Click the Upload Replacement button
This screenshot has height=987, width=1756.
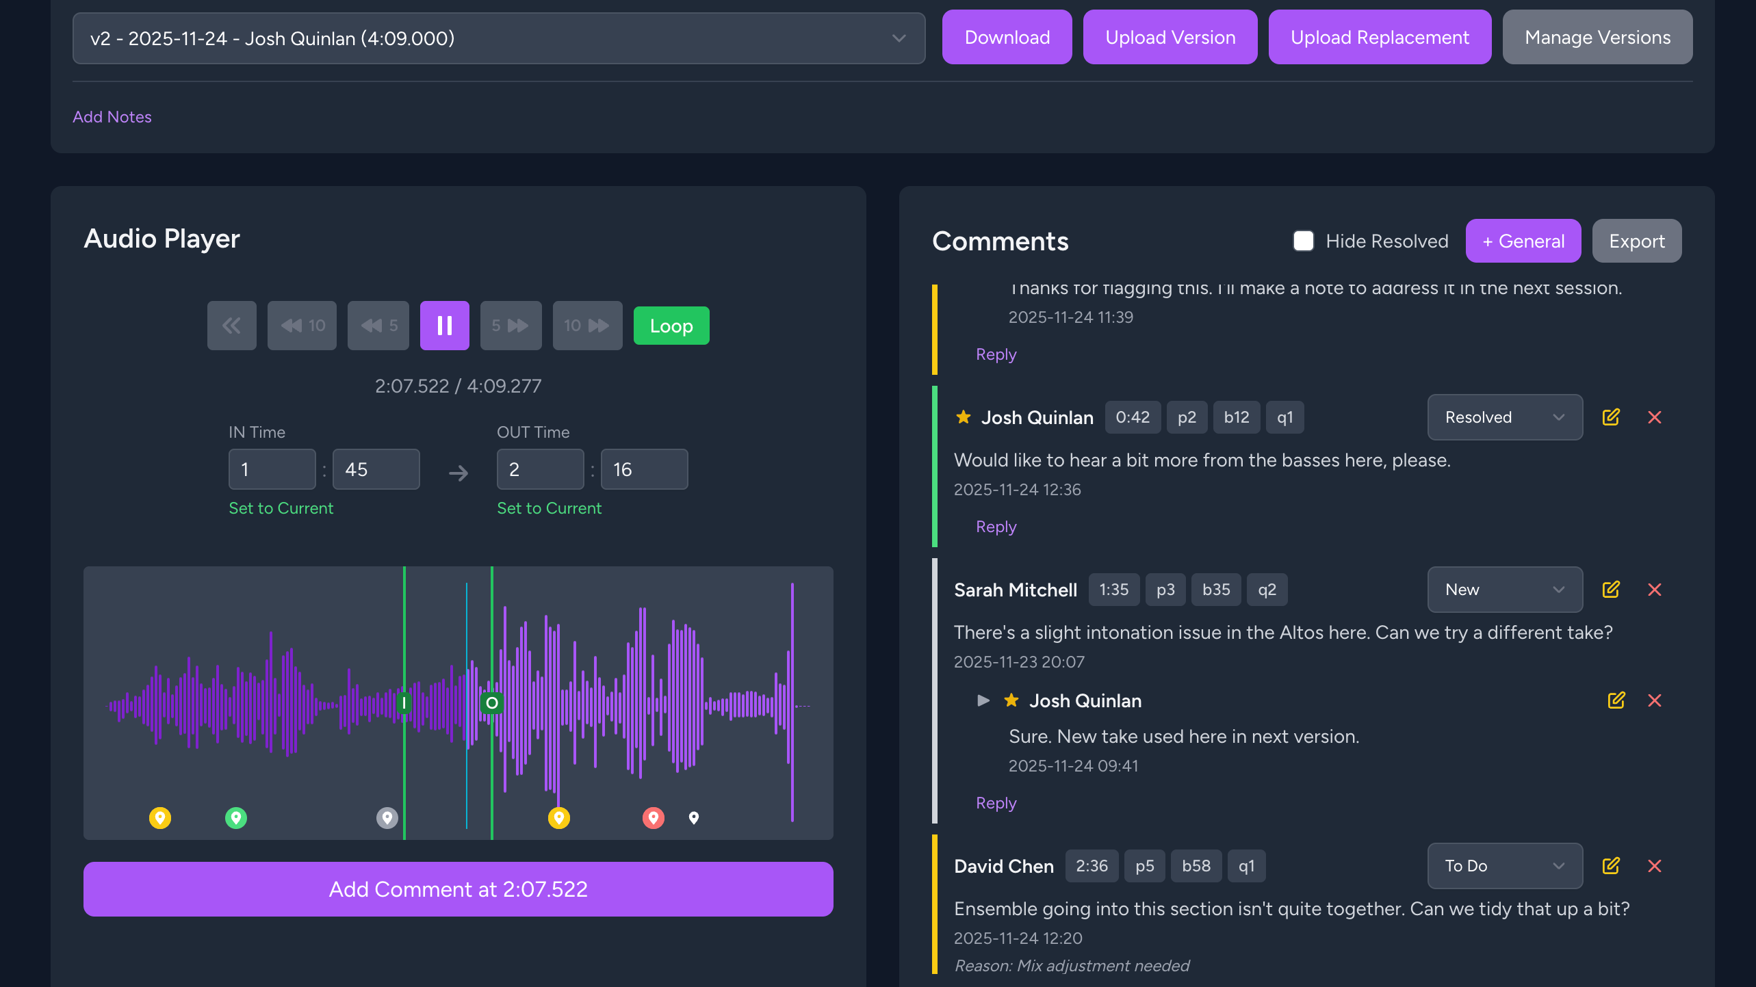pyautogui.click(x=1380, y=37)
